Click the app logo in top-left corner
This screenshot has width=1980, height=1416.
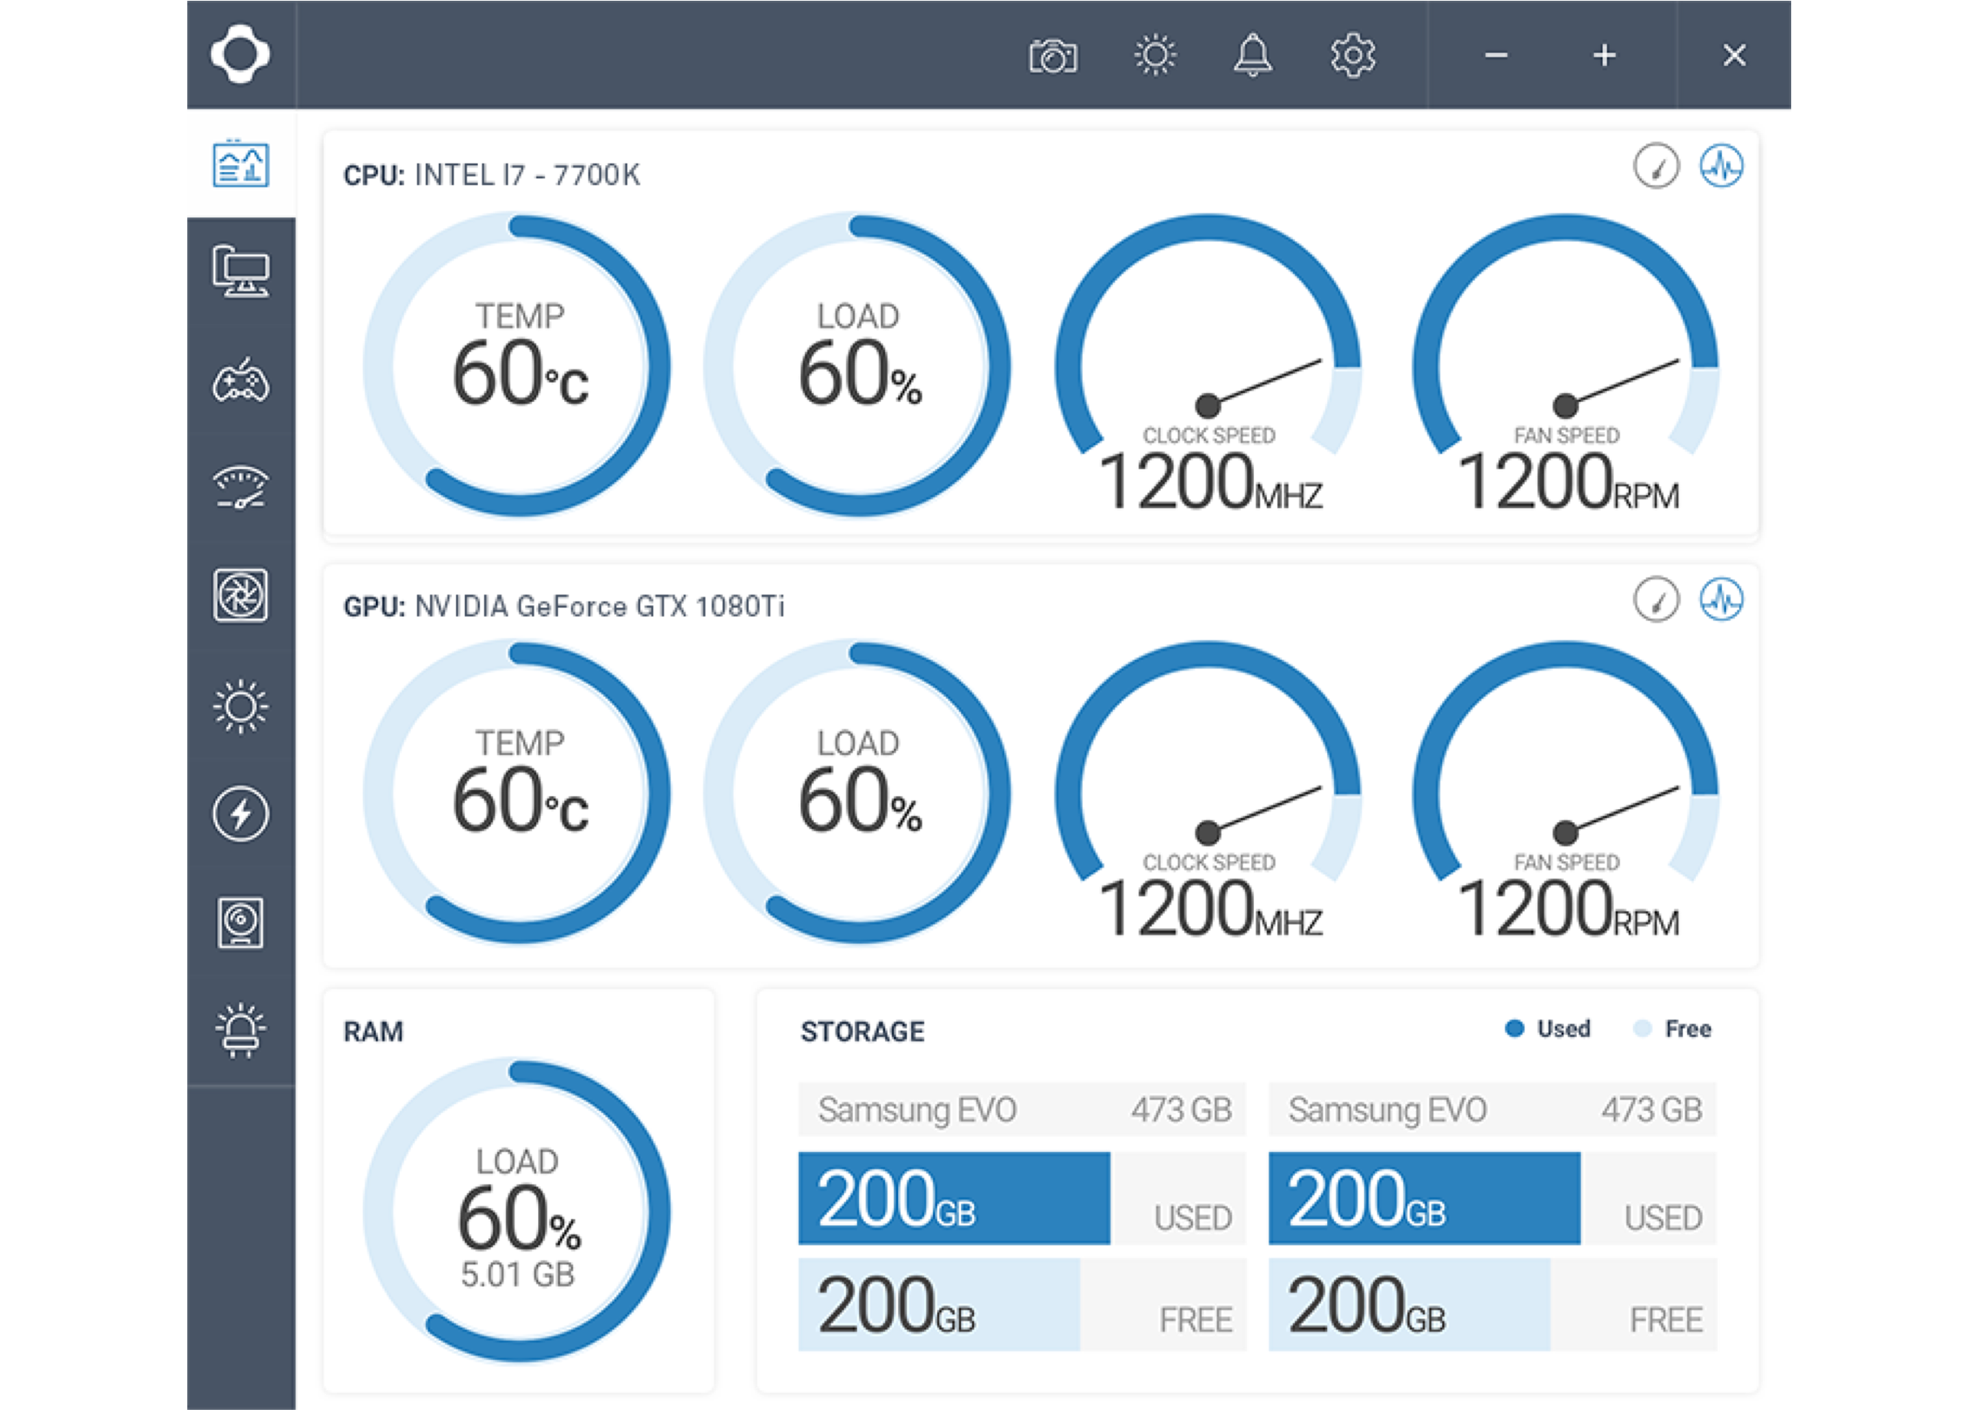tap(241, 55)
